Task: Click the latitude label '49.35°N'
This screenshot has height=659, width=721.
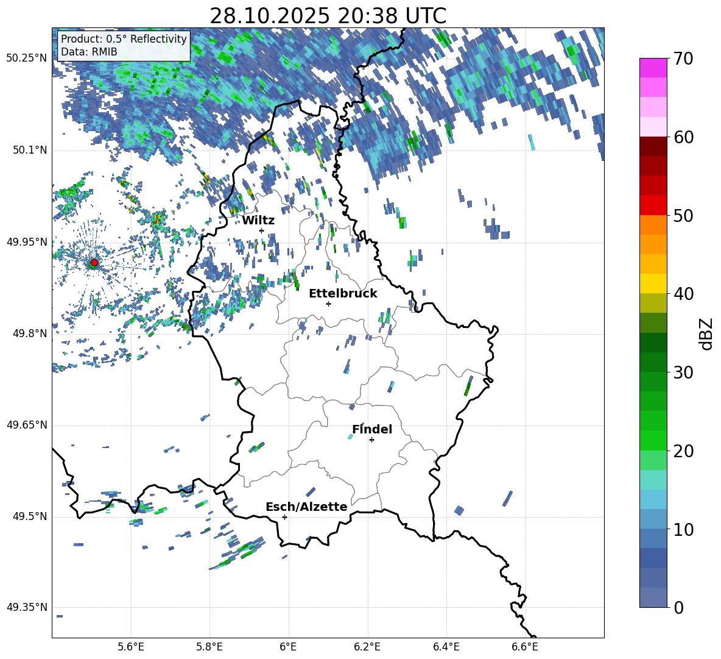Action: click(27, 607)
